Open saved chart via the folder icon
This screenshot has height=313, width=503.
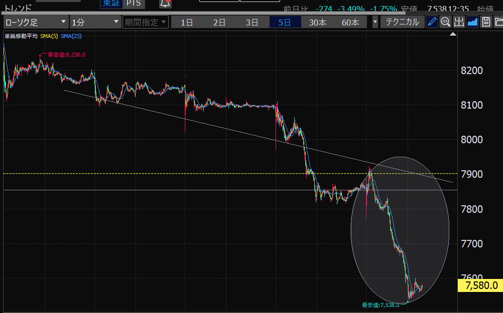(x=498, y=22)
